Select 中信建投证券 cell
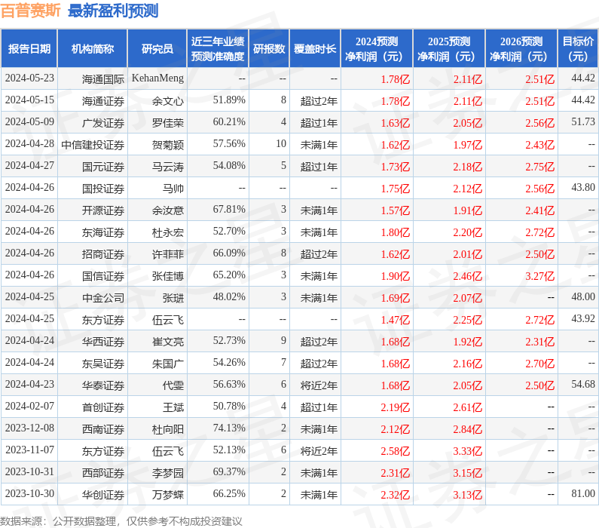 tap(93, 145)
